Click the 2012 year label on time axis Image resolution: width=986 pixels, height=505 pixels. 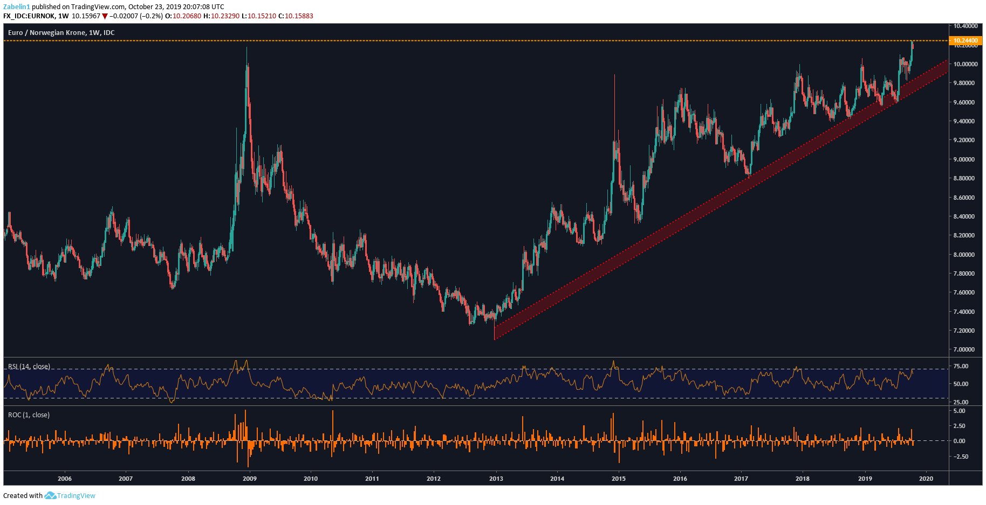pos(434,479)
